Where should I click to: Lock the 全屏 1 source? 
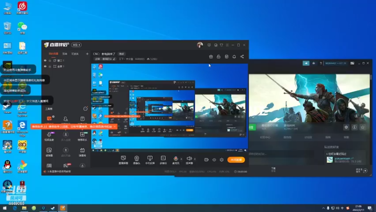pos(50,66)
